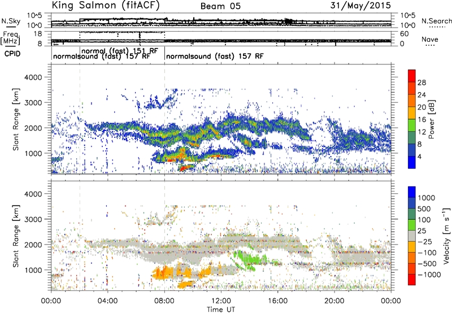Click the "12" power colorbar label

coord(421,132)
